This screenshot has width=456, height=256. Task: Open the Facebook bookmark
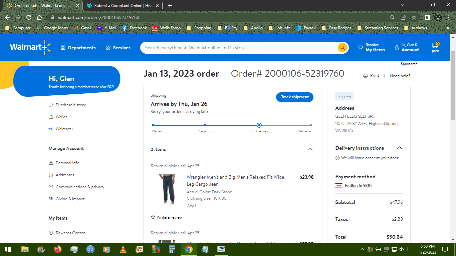coord(134,28)
